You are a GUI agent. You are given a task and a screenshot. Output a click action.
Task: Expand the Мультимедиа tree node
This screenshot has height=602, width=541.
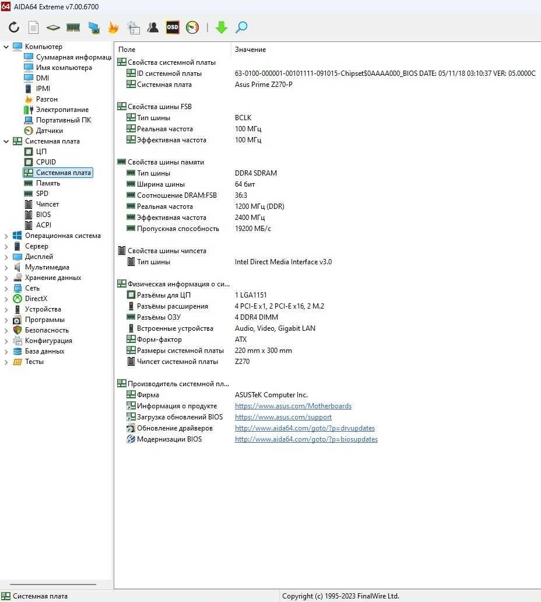point(6,268)
